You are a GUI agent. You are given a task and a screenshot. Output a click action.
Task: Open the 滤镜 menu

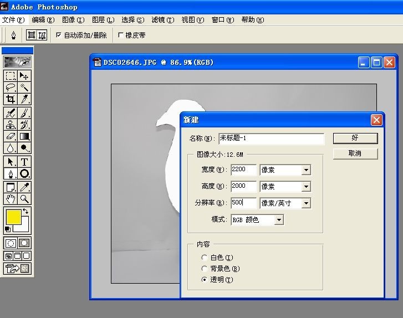(163, 20)
